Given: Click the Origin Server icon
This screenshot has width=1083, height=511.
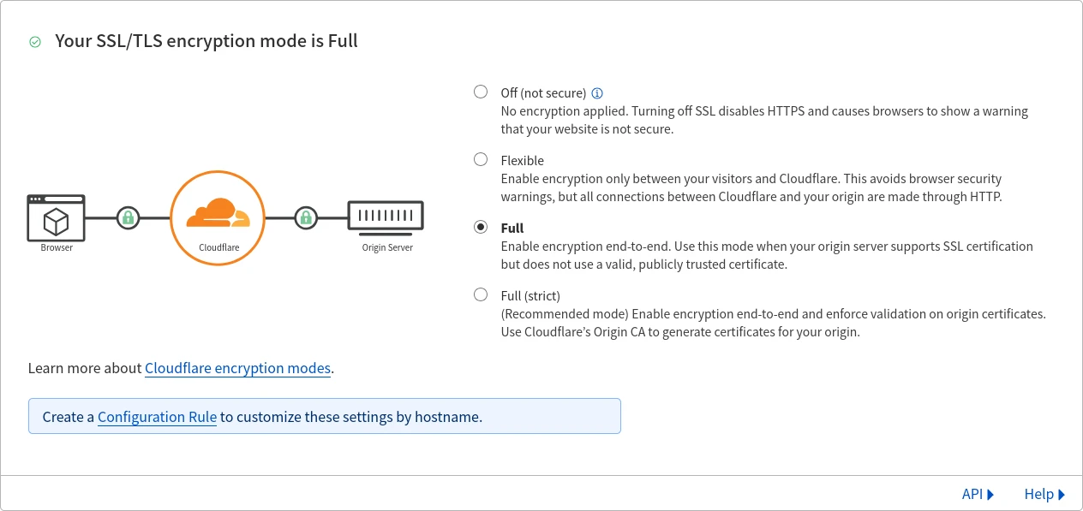Looking at the screenshot, I should coord(386,218).
